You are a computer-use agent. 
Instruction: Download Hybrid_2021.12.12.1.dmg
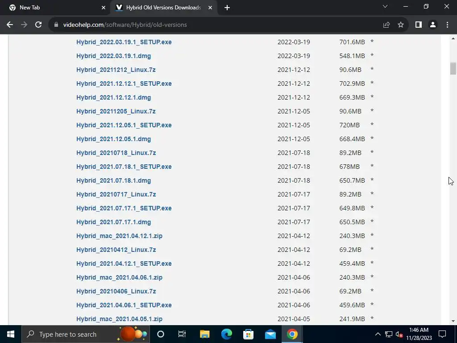click(x=113, y=97)
